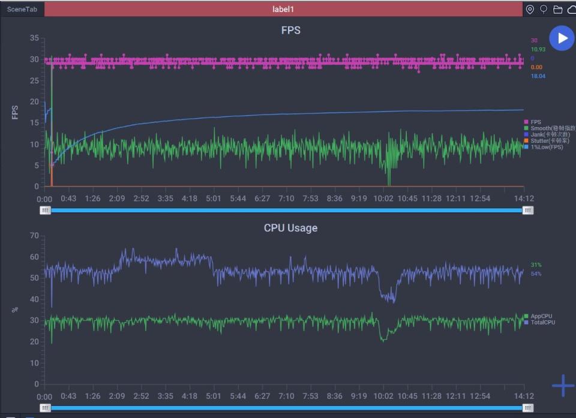
Task: Toggle the AppCPU series in the legend
Action: click(538, 316)
